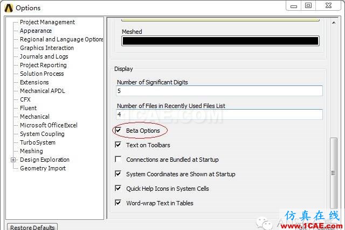The width and height of the screenshot is (345, 230).
Task: Open the Fluent options page
Action: tap(29, 108)
